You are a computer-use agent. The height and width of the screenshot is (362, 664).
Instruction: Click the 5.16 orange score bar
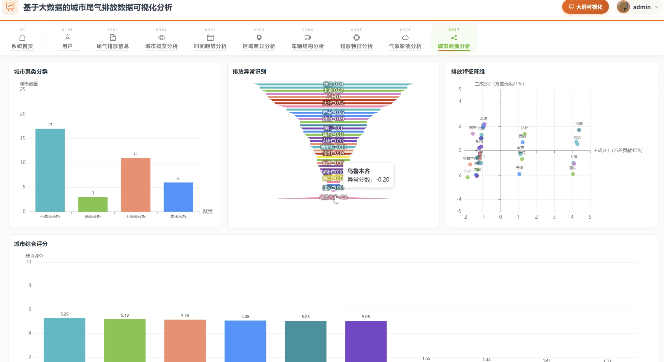tap(185, 341)
